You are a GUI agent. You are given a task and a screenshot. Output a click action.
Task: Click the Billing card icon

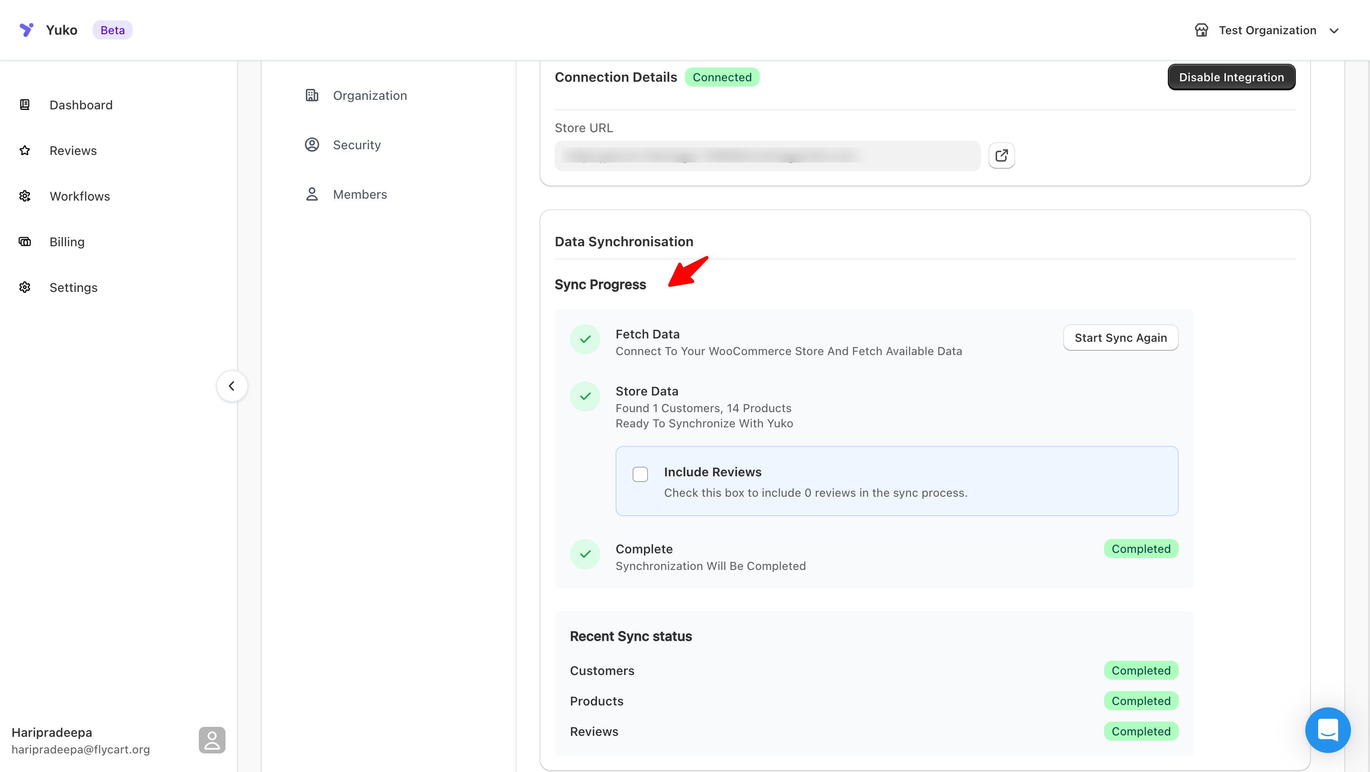(x=25, y=242)
